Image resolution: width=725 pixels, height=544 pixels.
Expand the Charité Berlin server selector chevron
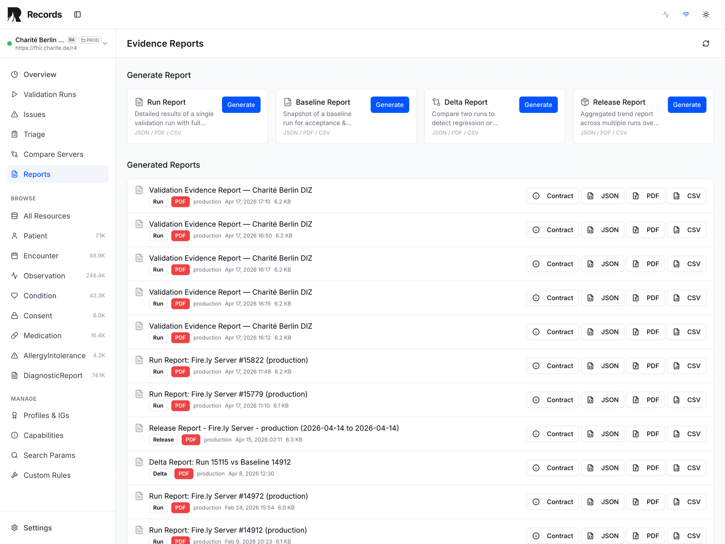pos(105,43)
